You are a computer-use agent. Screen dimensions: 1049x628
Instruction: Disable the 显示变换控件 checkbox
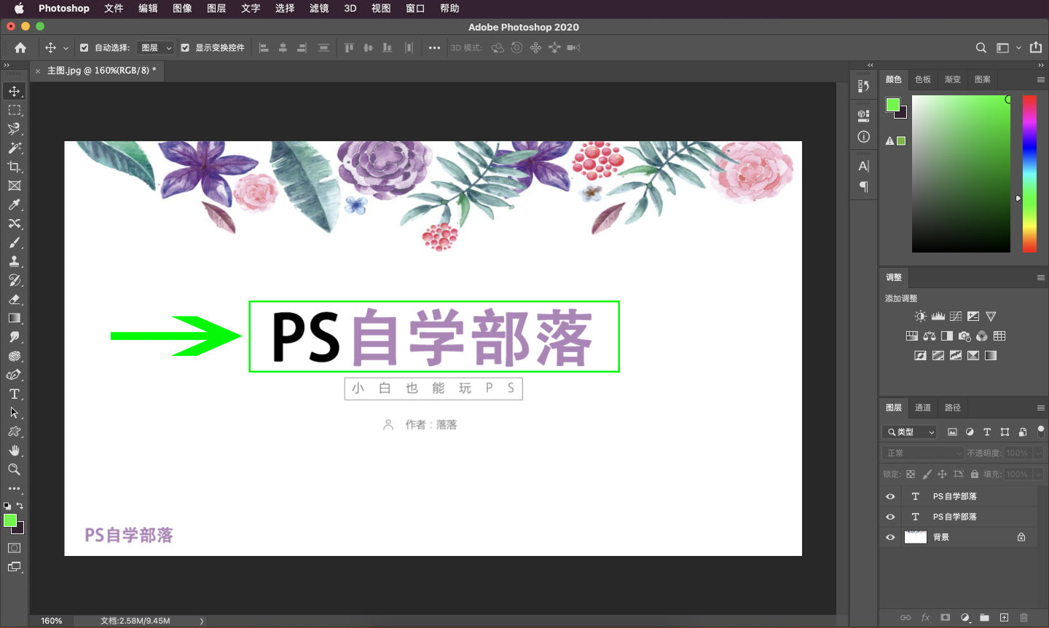(186, 47)
